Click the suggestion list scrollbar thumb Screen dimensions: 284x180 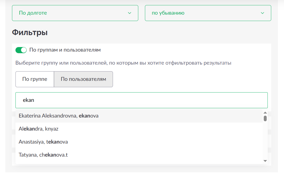(265, 118)
